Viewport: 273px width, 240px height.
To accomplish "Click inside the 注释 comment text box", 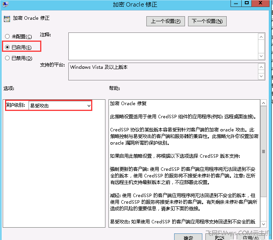I will 163,46.
